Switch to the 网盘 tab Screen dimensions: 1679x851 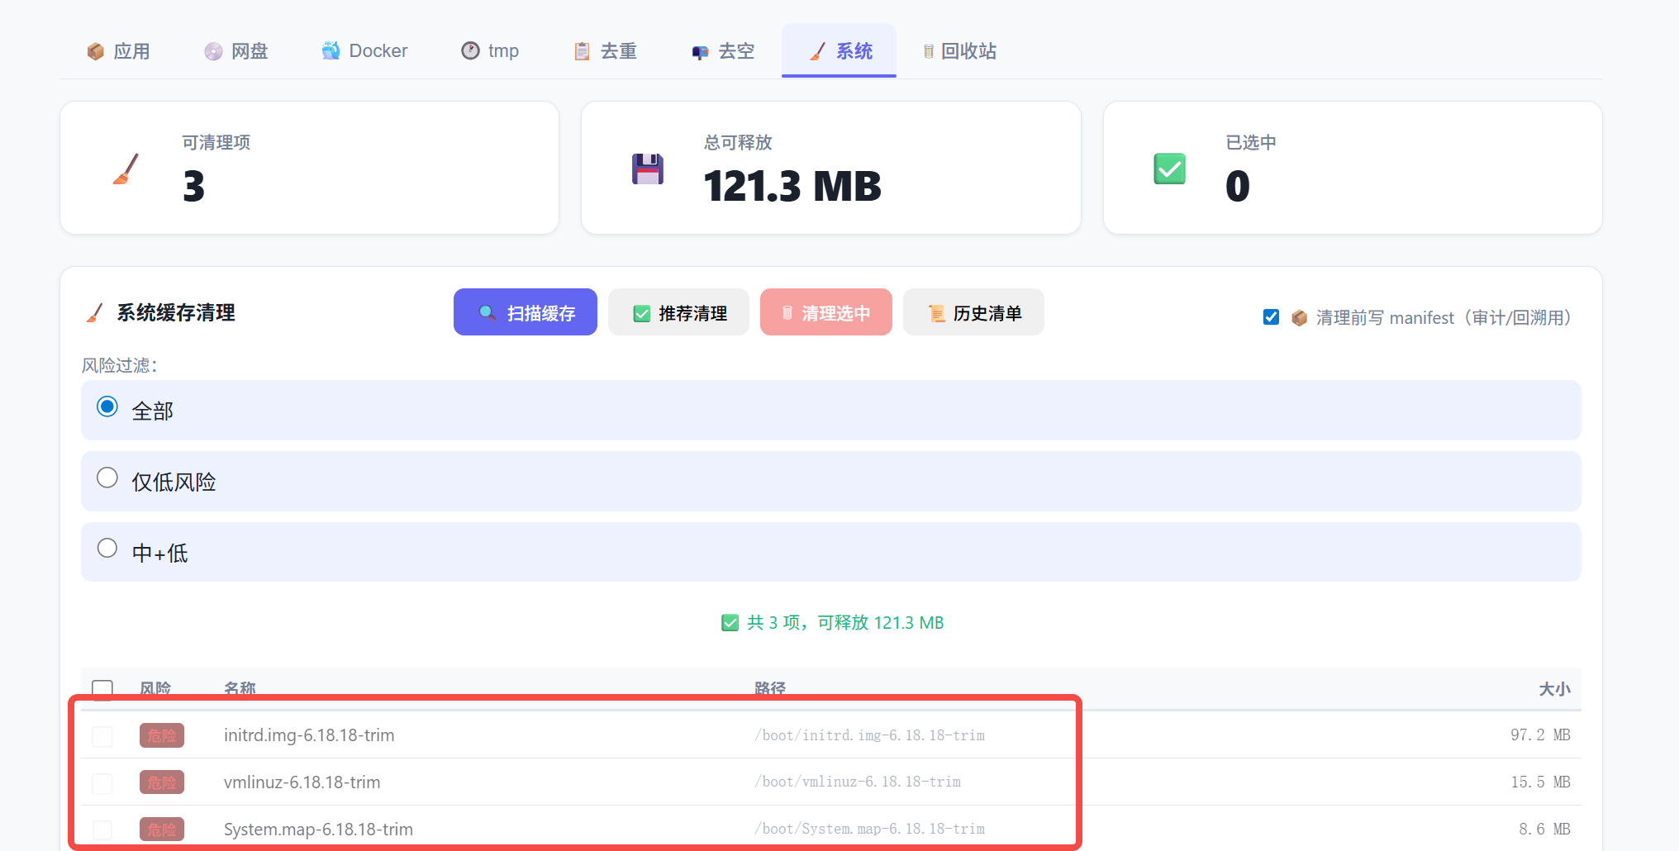236,51
